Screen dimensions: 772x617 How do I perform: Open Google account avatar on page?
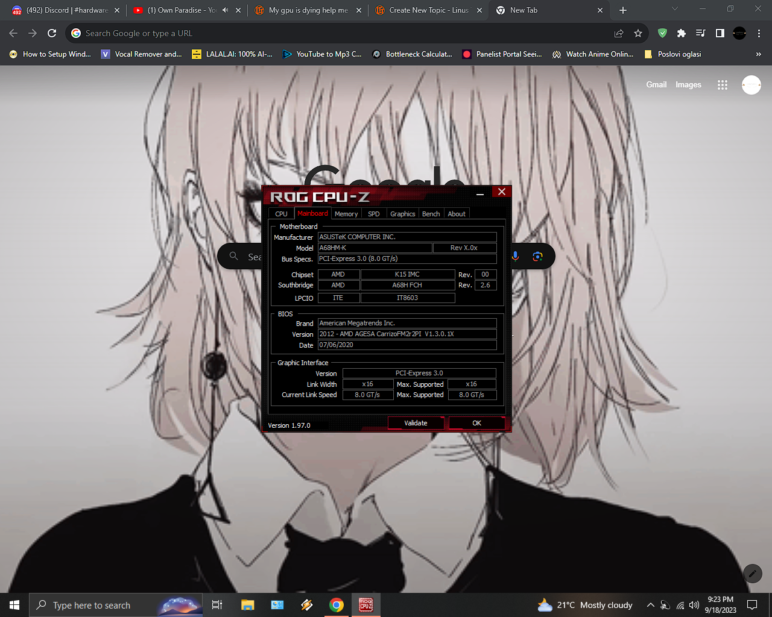click(x=751, y=85)
